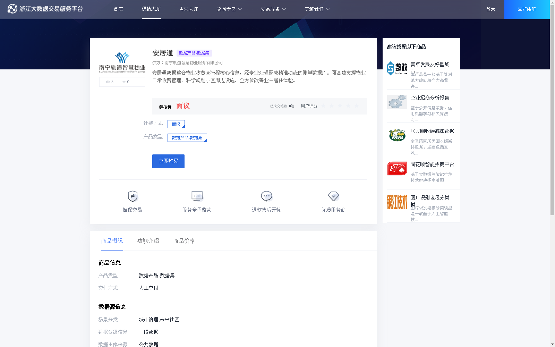Open the 居民回收碳减排数据 title link

coord(432,131)
